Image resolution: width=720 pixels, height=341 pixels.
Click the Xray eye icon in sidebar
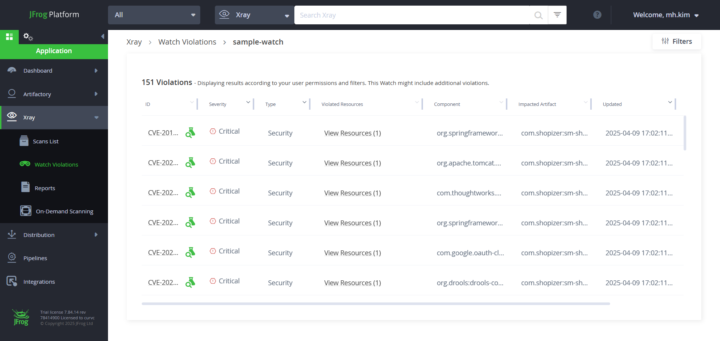12,117
